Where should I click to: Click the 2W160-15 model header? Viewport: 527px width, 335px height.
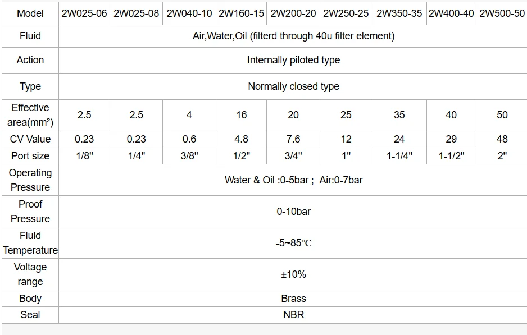[x=241, y=13]
